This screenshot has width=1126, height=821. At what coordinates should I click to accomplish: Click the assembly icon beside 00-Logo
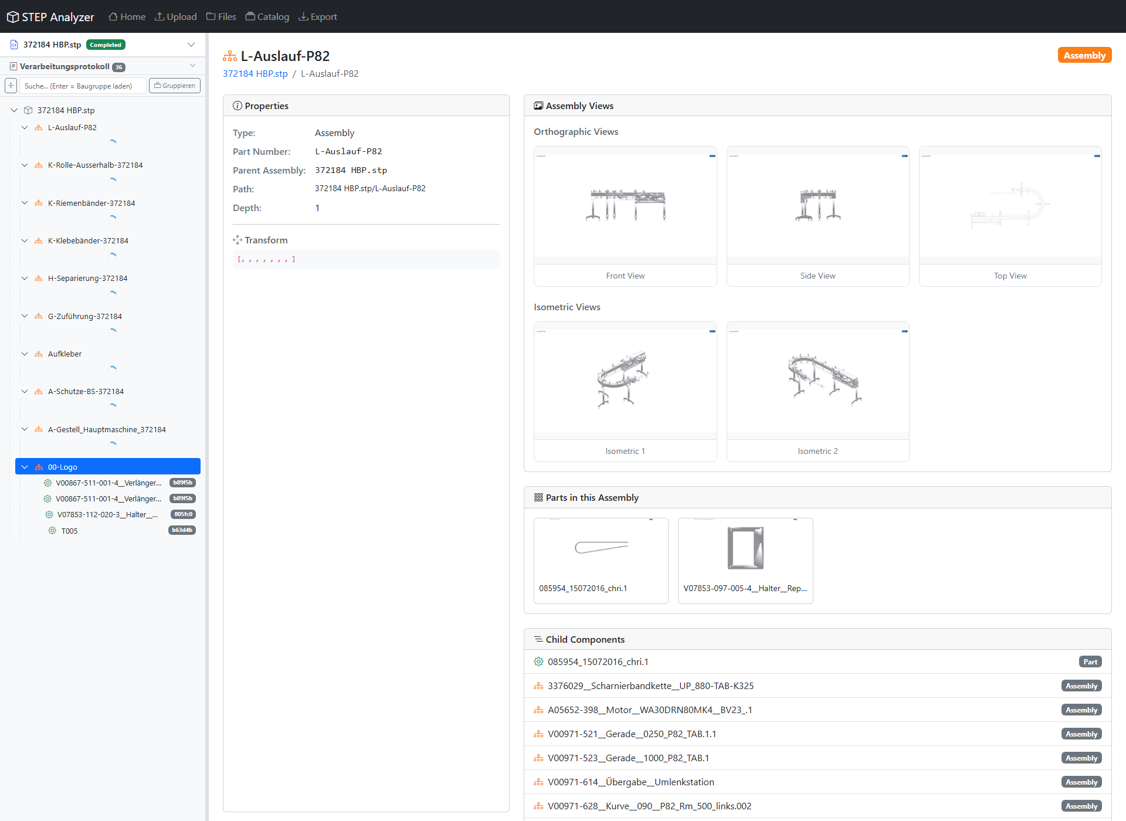38,467
